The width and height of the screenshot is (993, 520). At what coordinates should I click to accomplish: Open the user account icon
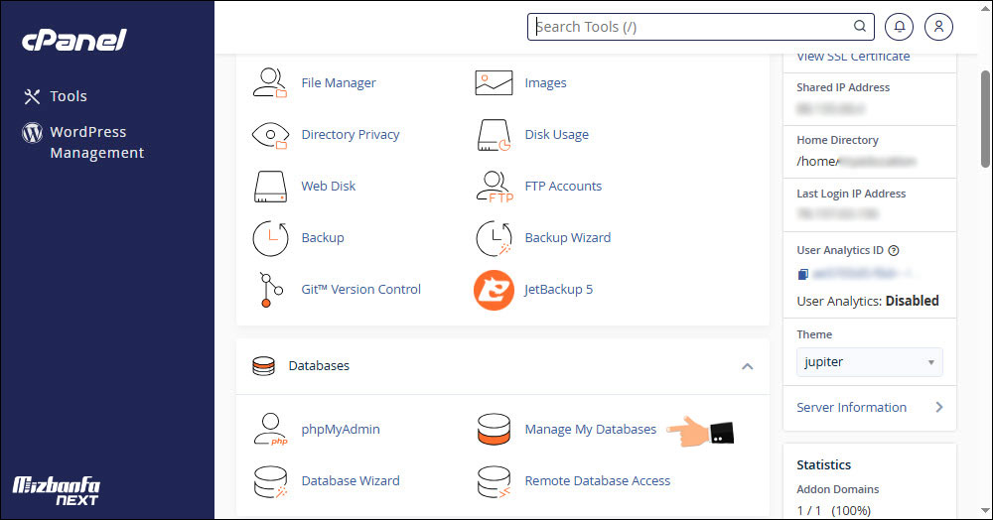[x=938, y=27]
